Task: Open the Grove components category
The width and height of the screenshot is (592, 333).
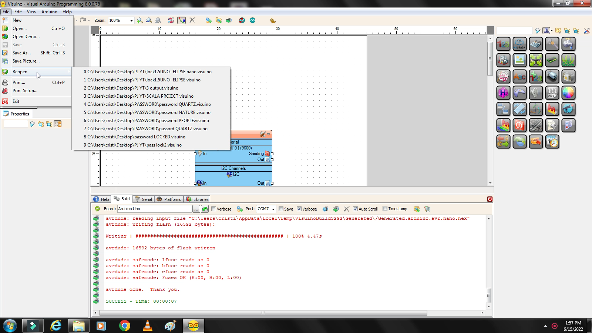Action: pos(568,60)
